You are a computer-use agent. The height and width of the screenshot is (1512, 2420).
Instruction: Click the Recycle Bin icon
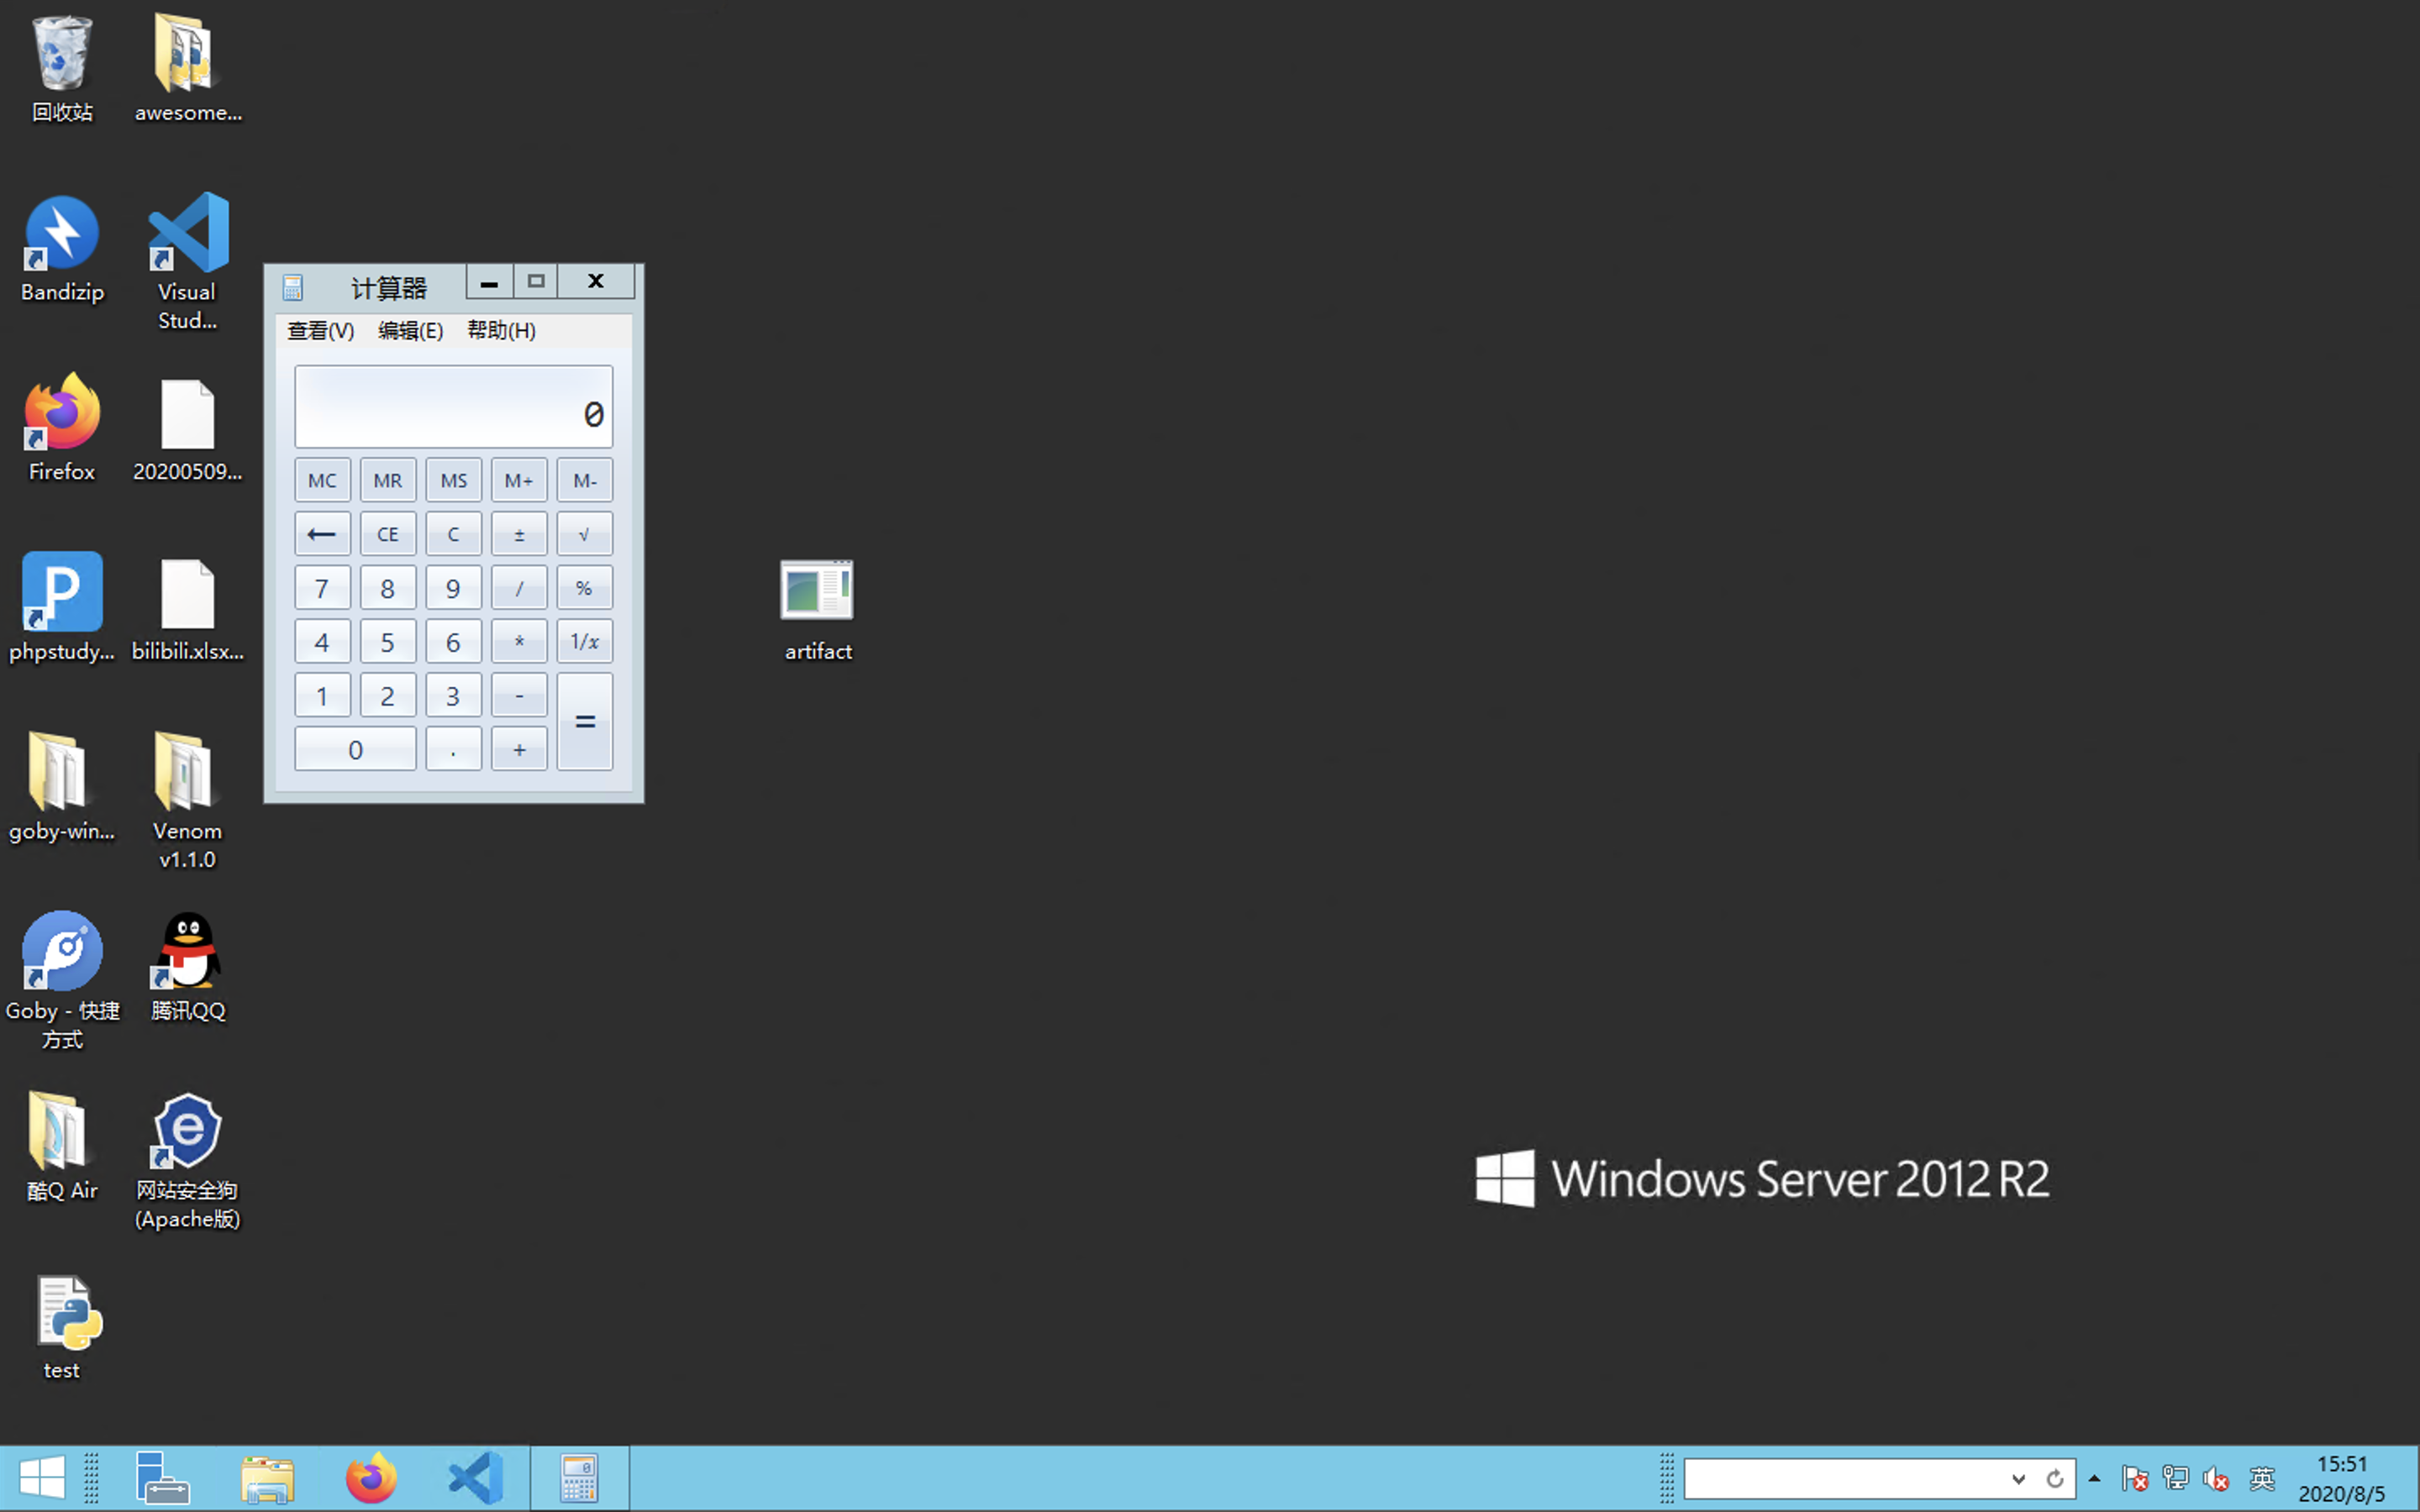tap(61, 55)
